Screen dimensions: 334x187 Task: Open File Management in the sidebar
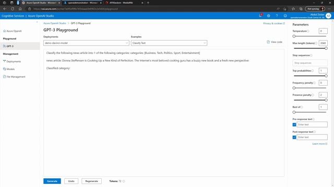[x=14, y=77]
